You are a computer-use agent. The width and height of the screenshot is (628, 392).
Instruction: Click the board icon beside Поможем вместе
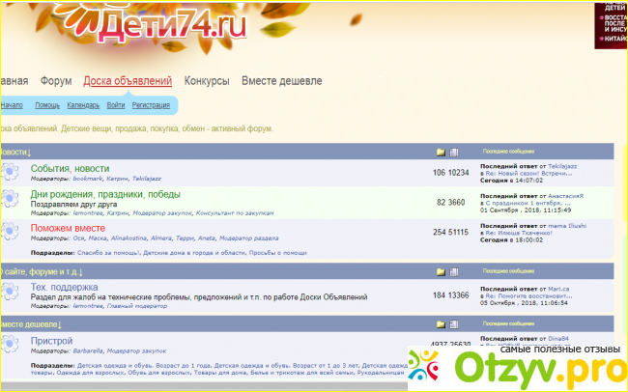tap(10, 232)
